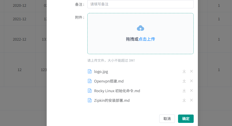Viewport: 232px width, 126px height.
Task: Download the logo.jpg attachment
Action: pos(184,71)
